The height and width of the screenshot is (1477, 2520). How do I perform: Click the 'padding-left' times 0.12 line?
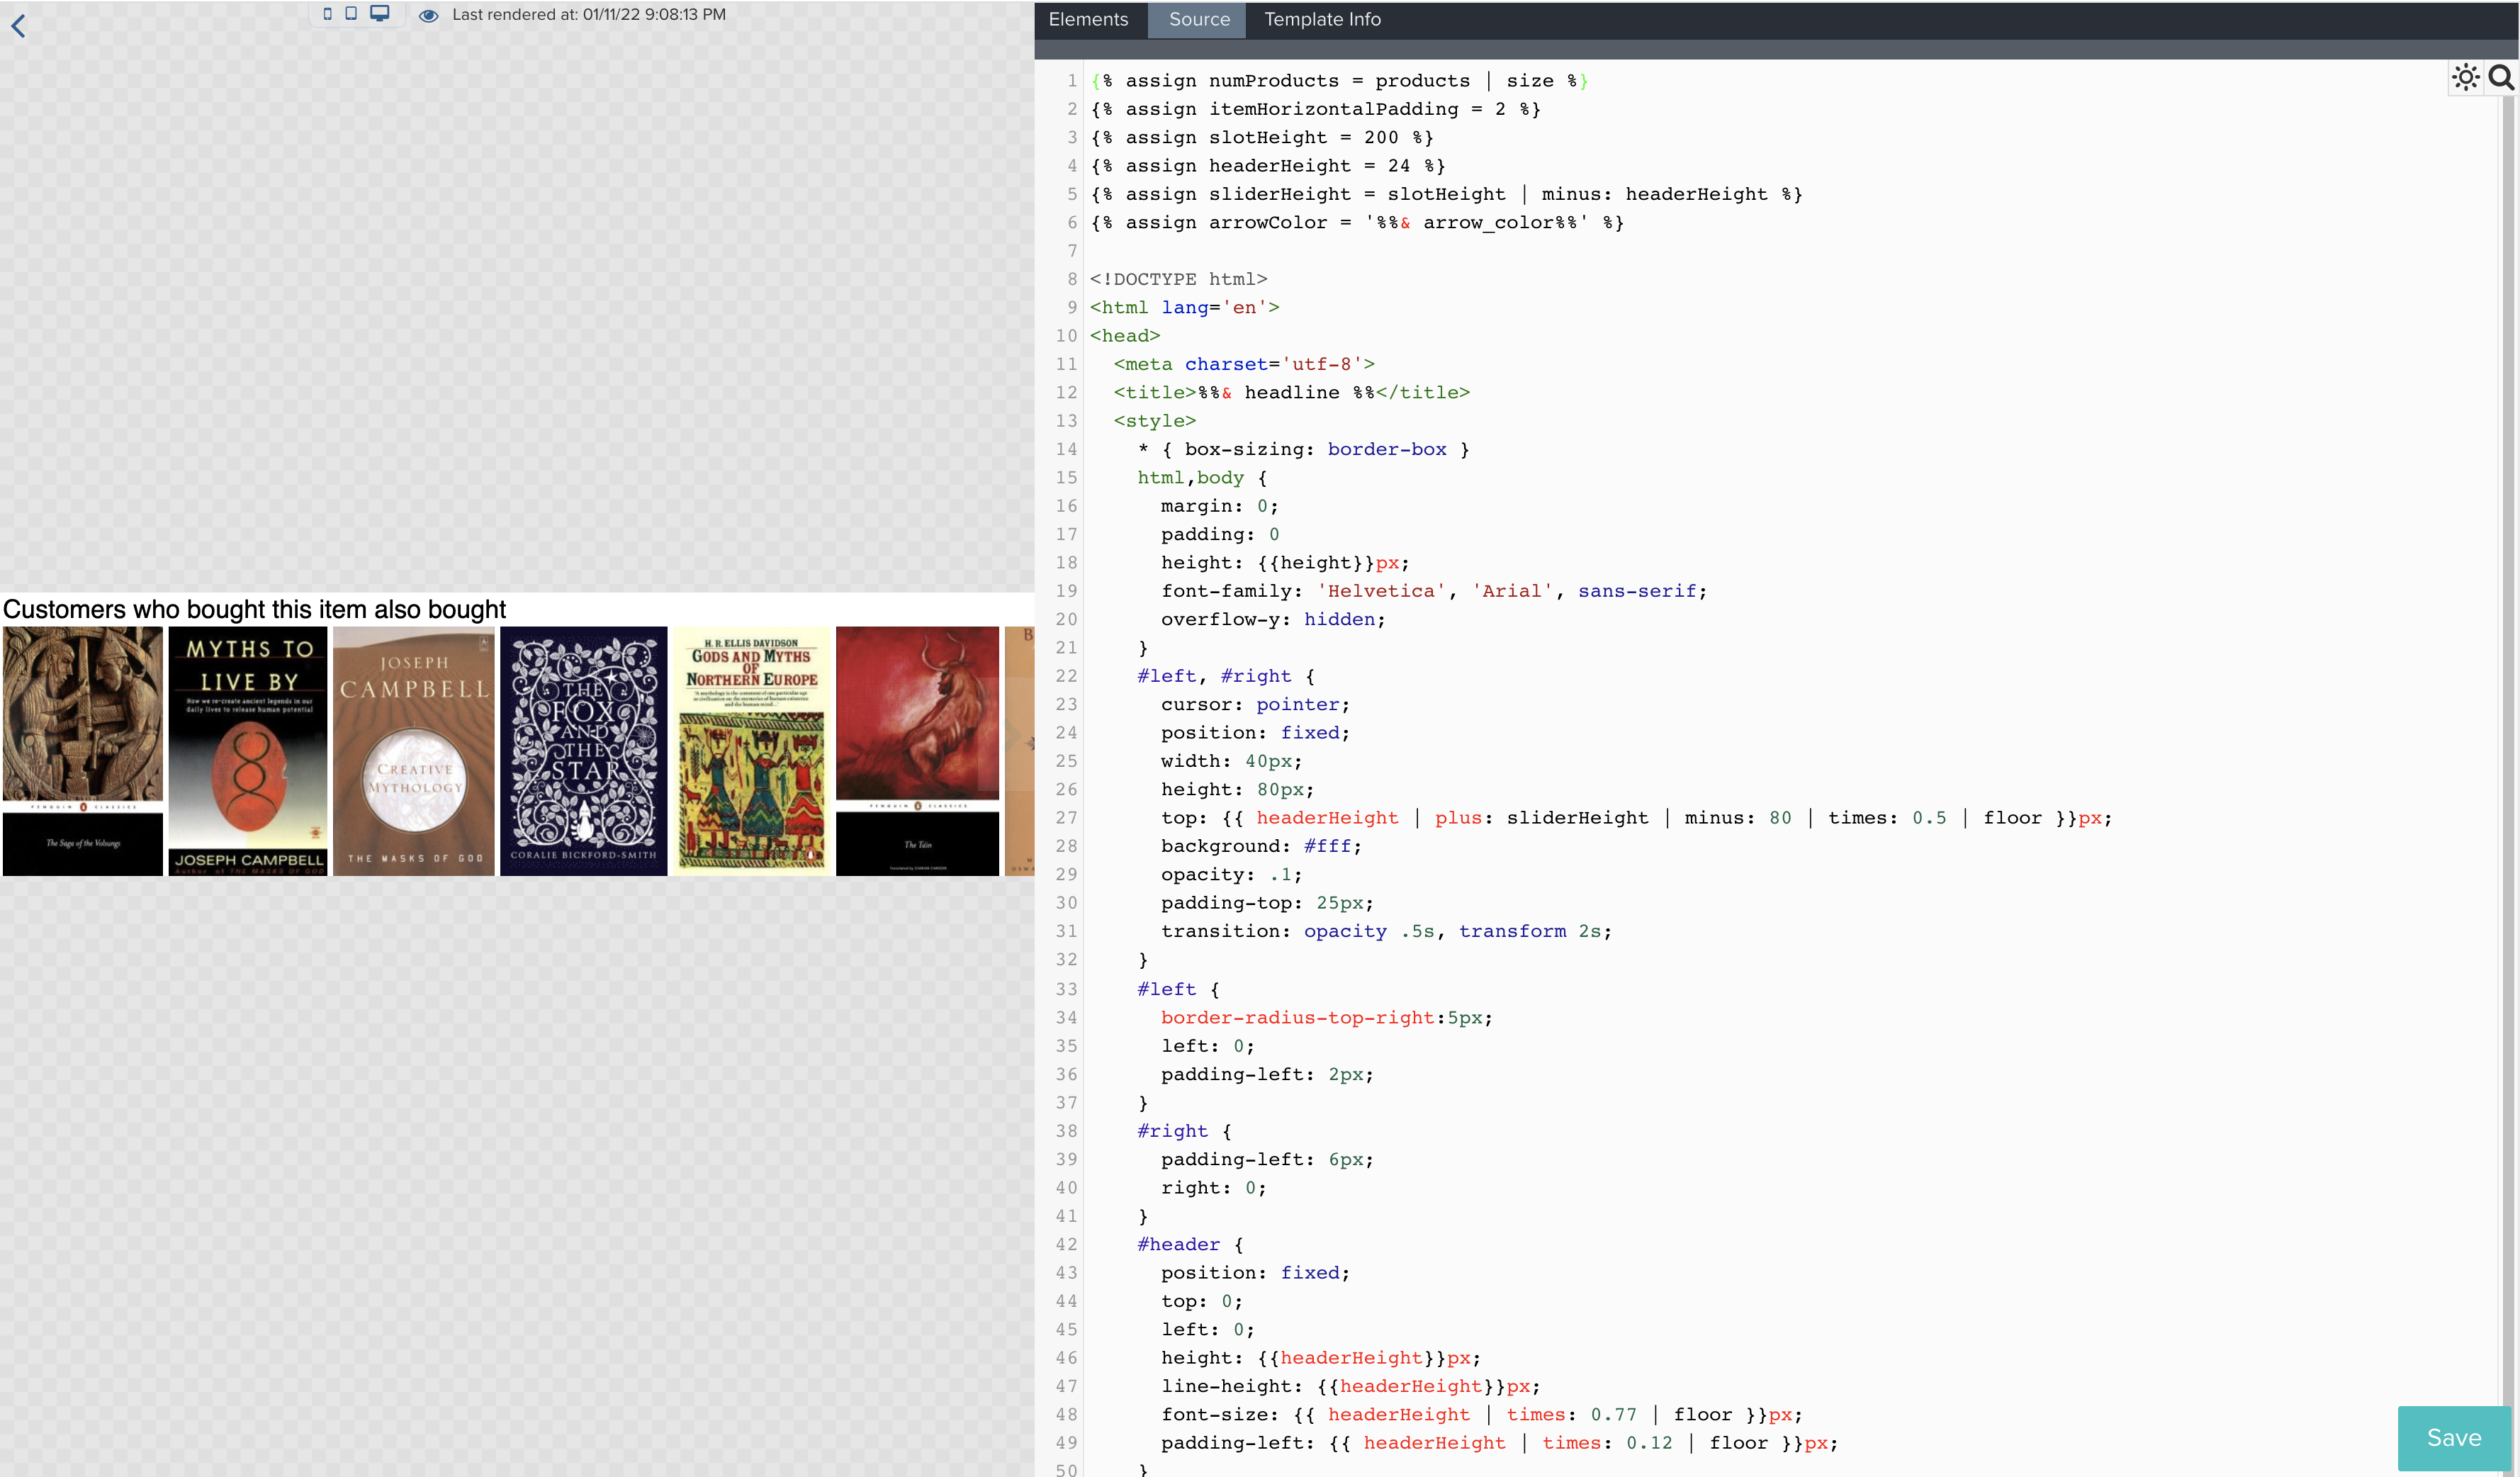1500,1443
